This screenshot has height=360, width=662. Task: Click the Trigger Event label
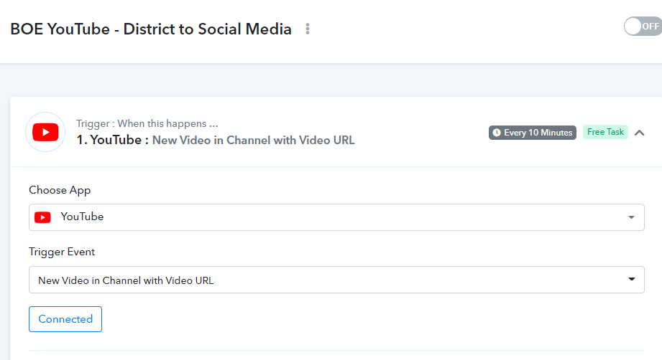(62, 252)
